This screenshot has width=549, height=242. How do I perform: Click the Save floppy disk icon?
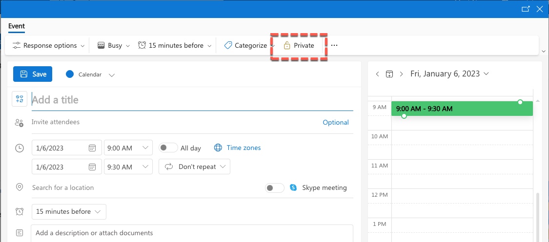(24, 74)
